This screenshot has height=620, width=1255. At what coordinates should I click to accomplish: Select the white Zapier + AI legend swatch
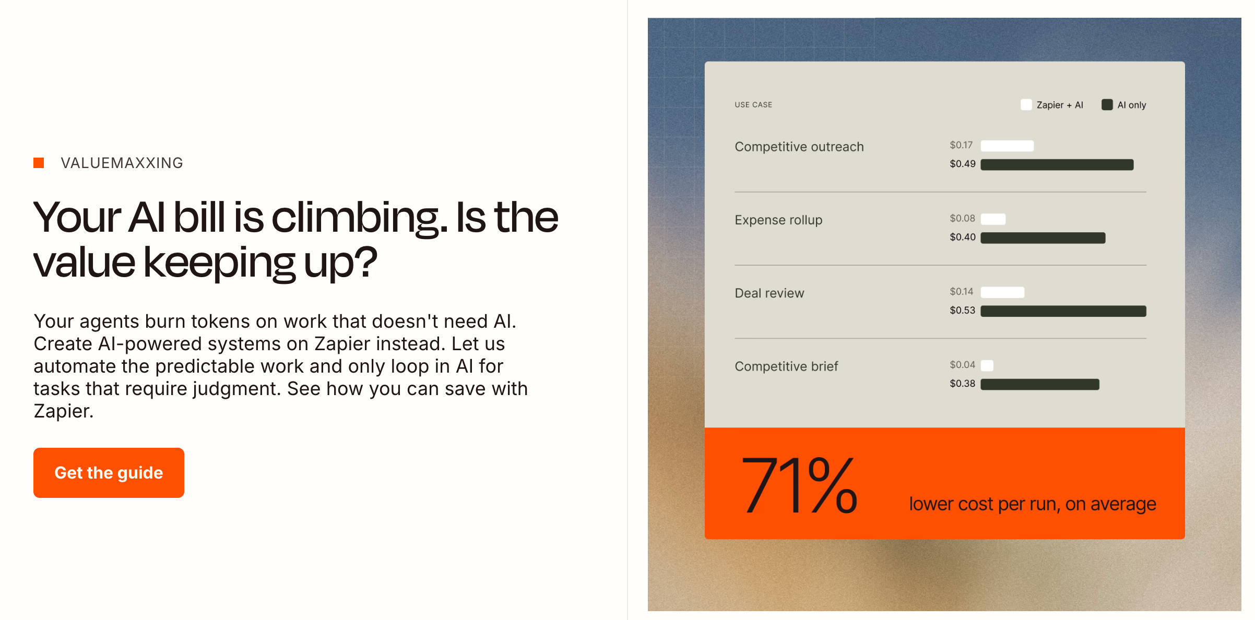click(1026, 105)
